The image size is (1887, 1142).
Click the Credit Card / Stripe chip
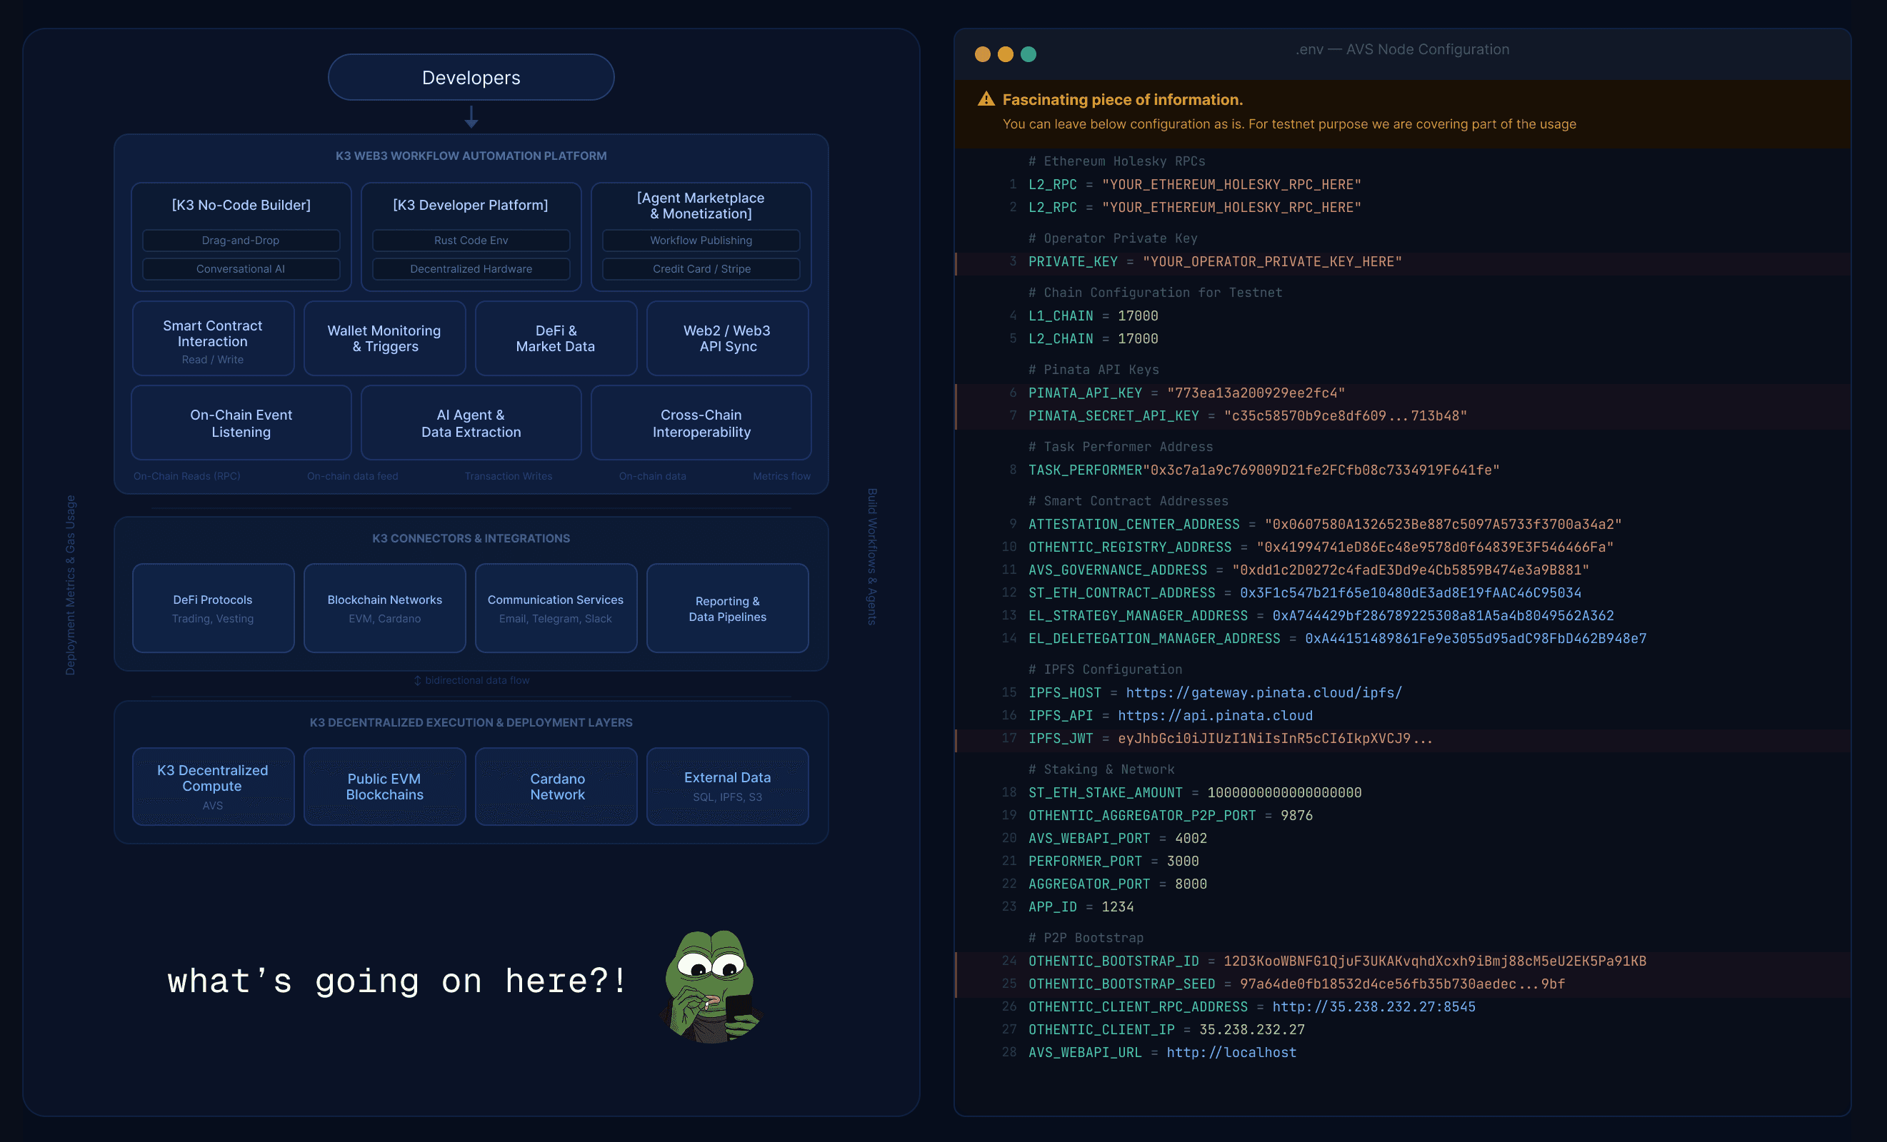pos(701,268)
